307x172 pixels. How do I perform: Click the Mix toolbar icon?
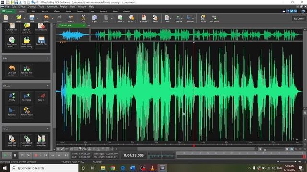(x=167, y=19)
